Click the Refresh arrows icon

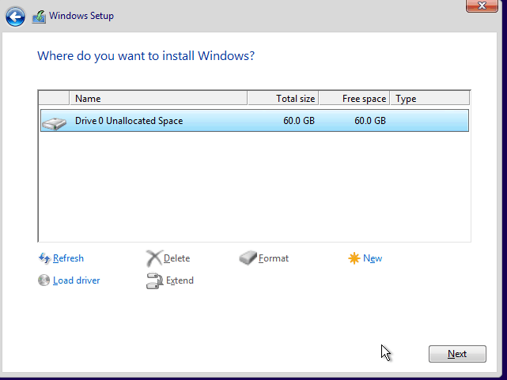44,258
